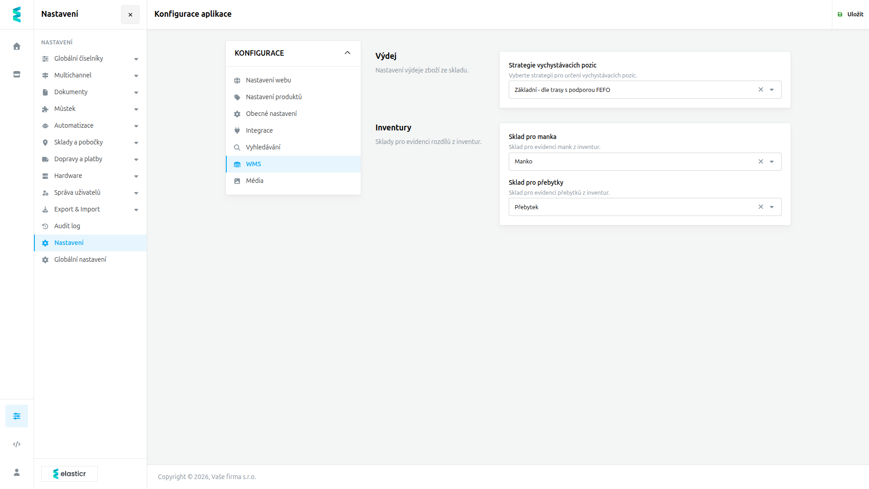Open the developer code icon in left rail

[x=17, y=444]
